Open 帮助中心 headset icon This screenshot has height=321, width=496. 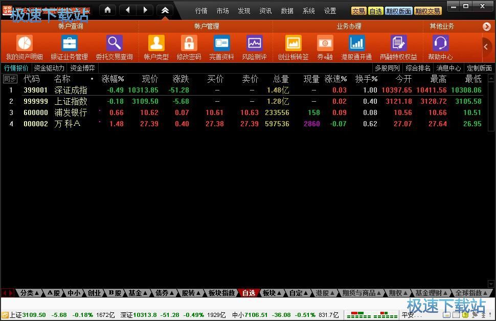[x=440, y=43]
